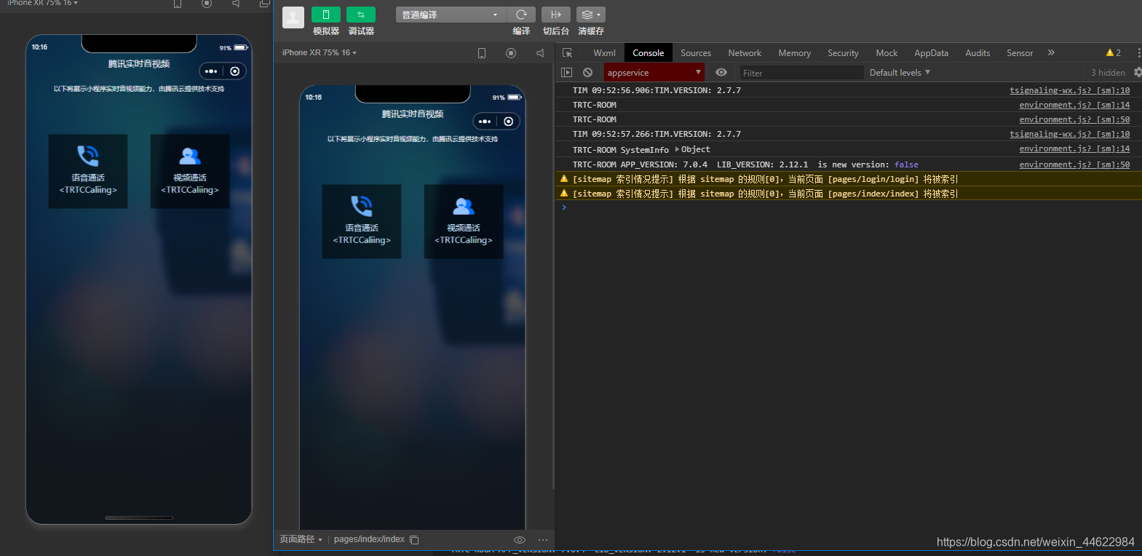
Task: Open console settings gear icon
Action: tap(1138, 73)
